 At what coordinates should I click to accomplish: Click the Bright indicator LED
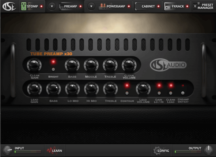(53, 62)
